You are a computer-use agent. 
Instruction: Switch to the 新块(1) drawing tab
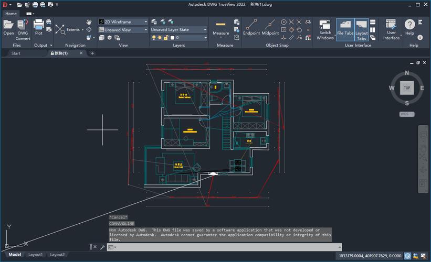coord(60,53)
